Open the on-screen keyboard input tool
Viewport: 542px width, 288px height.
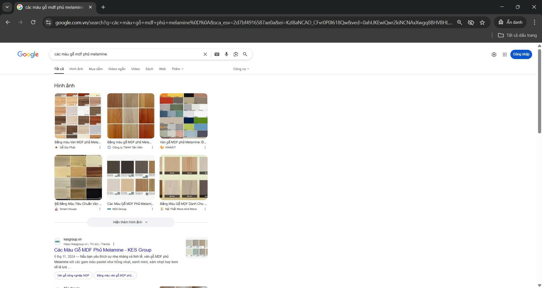click(217, 54)
